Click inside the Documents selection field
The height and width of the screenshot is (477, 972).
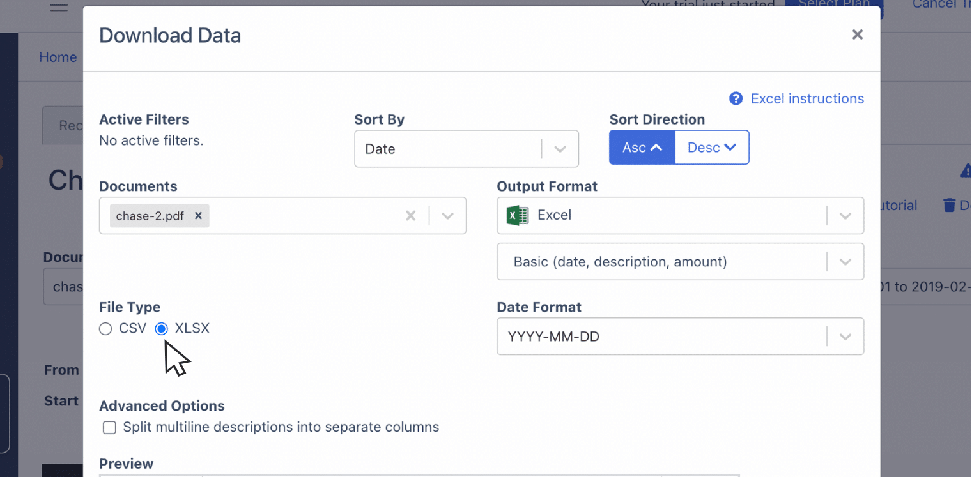point(300,215)
